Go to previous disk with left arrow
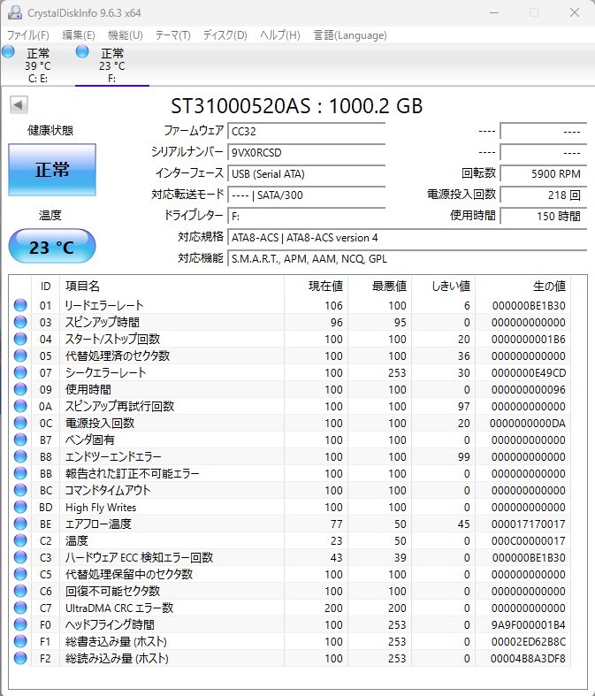The height and width of the screenshot is (696, 595). coord(19,105)
